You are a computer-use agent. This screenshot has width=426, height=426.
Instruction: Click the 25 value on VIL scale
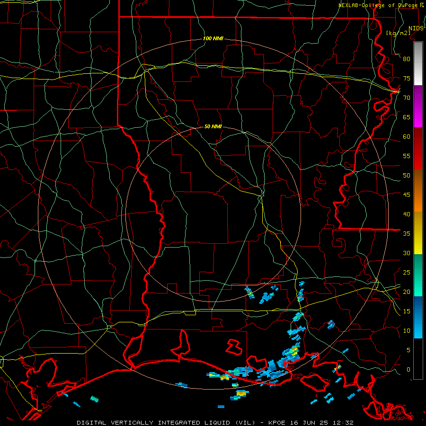click(407, 273)
